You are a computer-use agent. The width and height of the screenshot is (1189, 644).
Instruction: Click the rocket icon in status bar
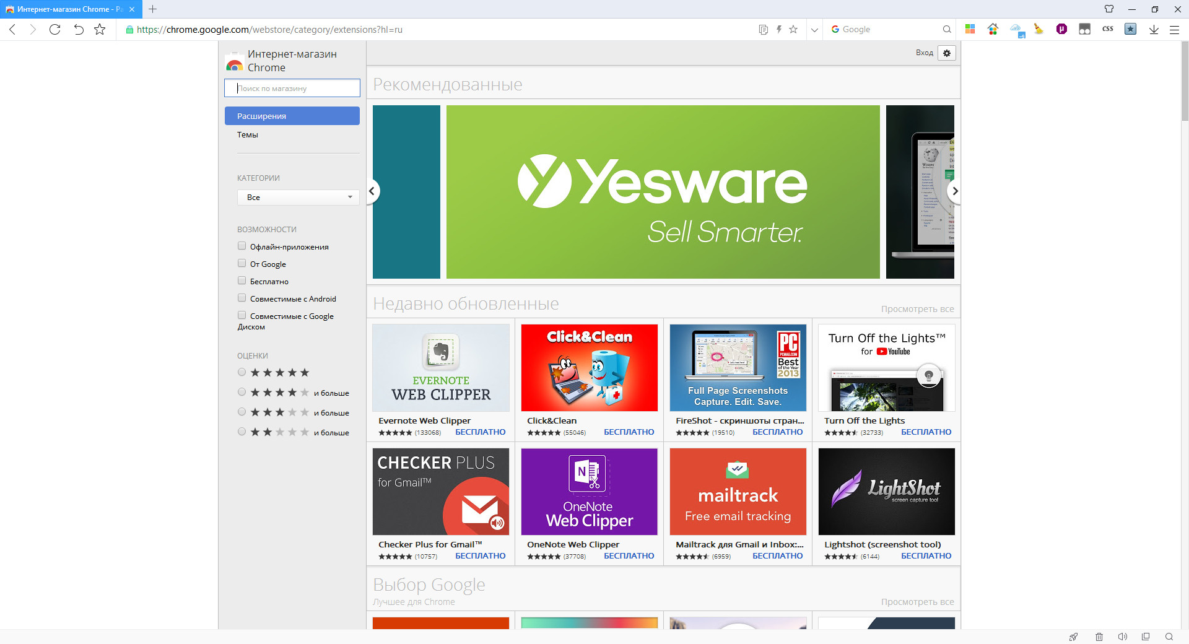point(1073,637)
